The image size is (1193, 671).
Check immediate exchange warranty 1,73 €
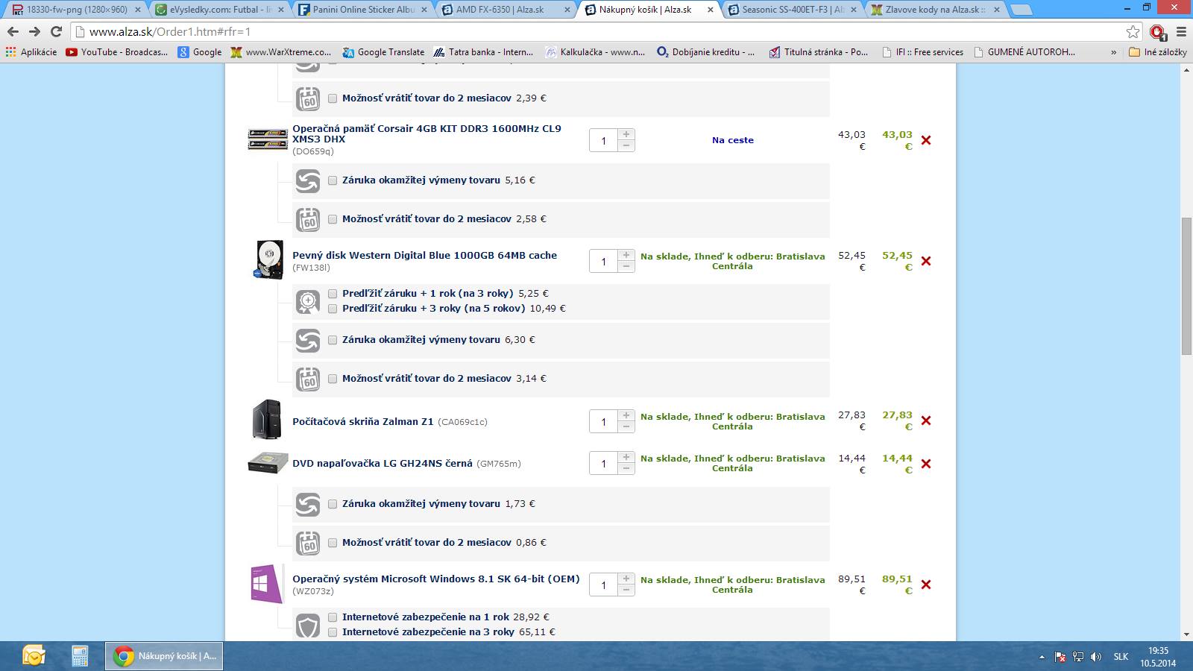(333, 504)
